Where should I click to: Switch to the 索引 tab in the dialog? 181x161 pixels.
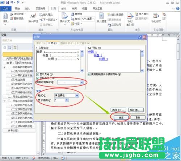(41, 43)
